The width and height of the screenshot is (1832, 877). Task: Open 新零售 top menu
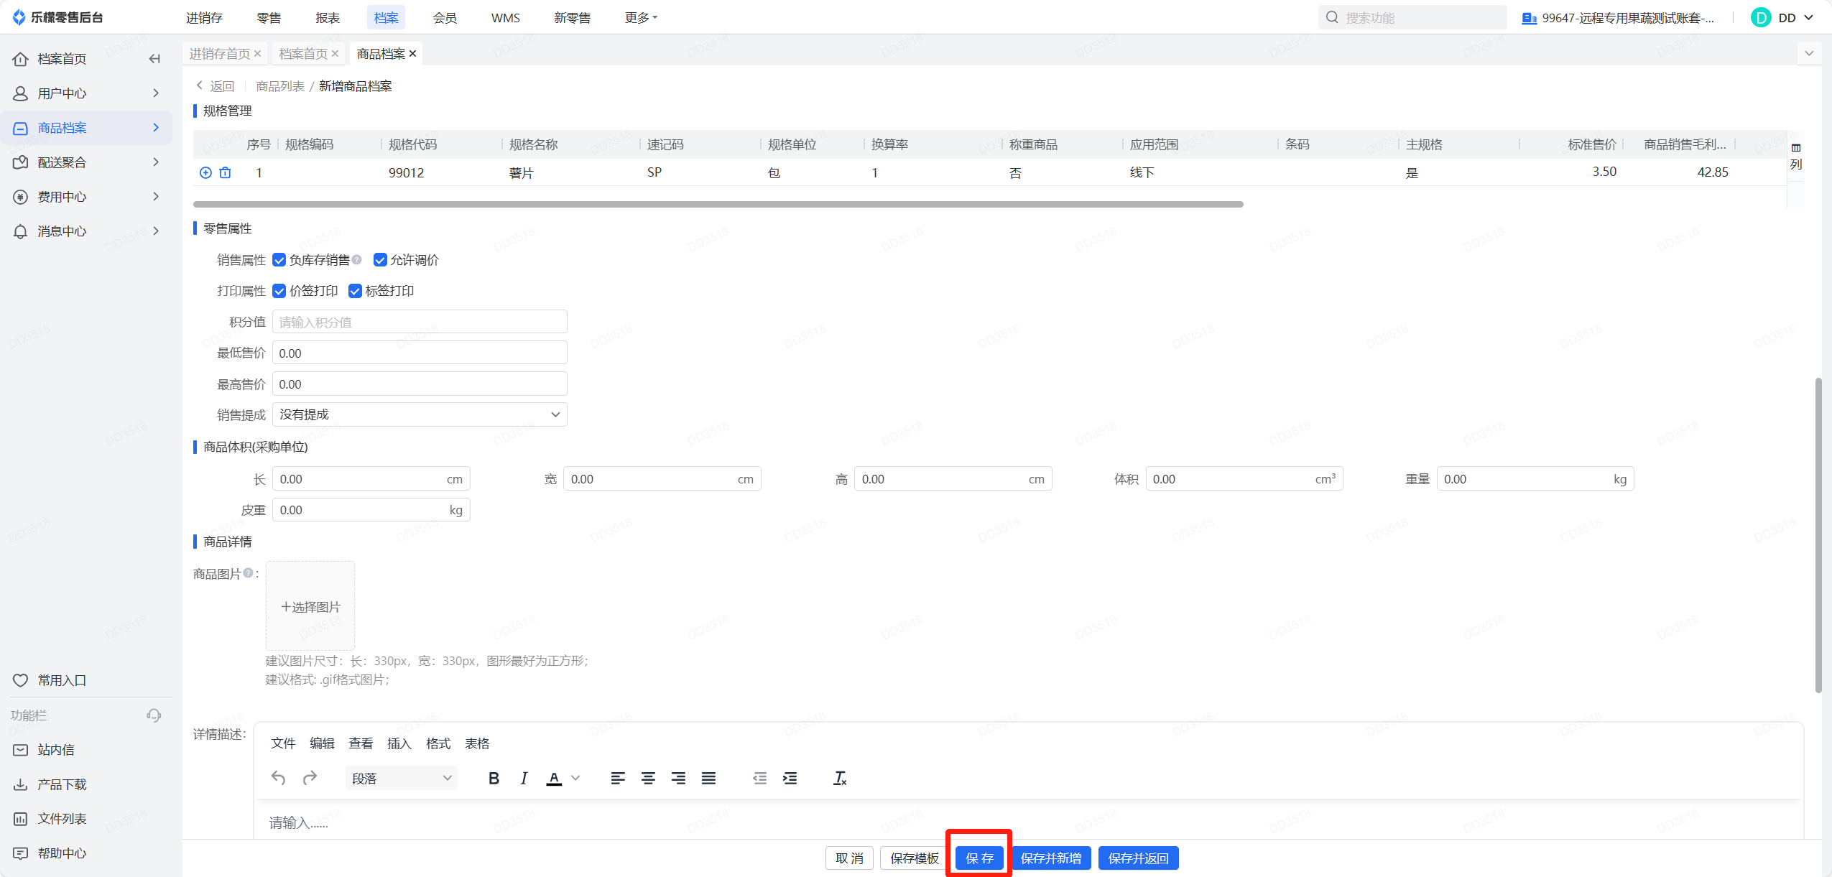572,18
